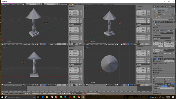The height and width of the screenshot is (99, 176).
Task: Open the Window menu
Action: 16,4
